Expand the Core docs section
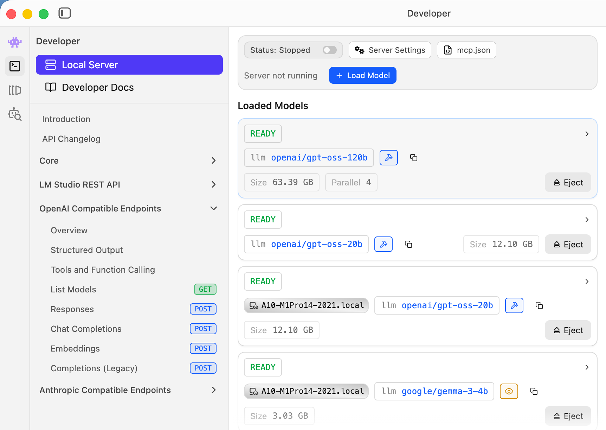This screenshot has height=430, width=606. click(213, 161)
